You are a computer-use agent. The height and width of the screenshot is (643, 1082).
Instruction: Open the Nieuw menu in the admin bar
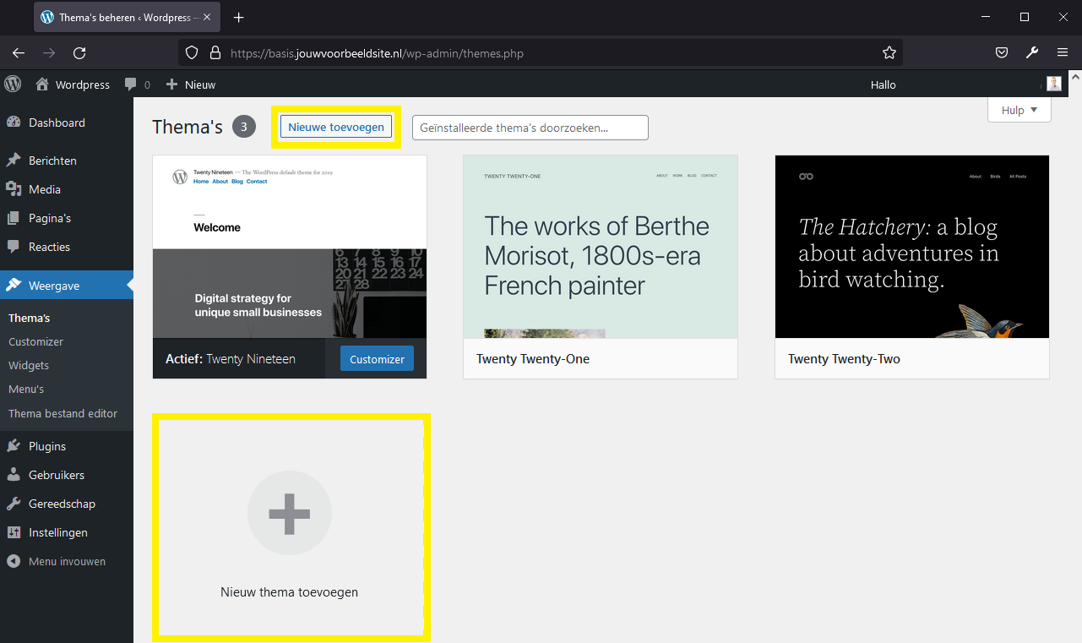point(191,84)
